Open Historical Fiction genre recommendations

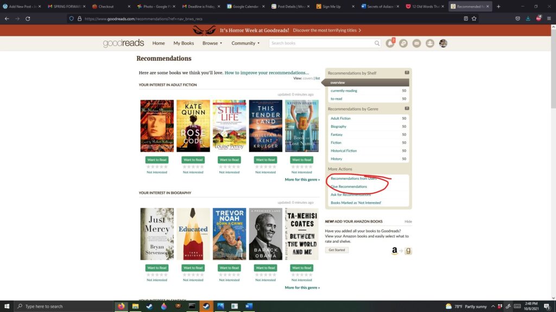[x=344, y=151]
